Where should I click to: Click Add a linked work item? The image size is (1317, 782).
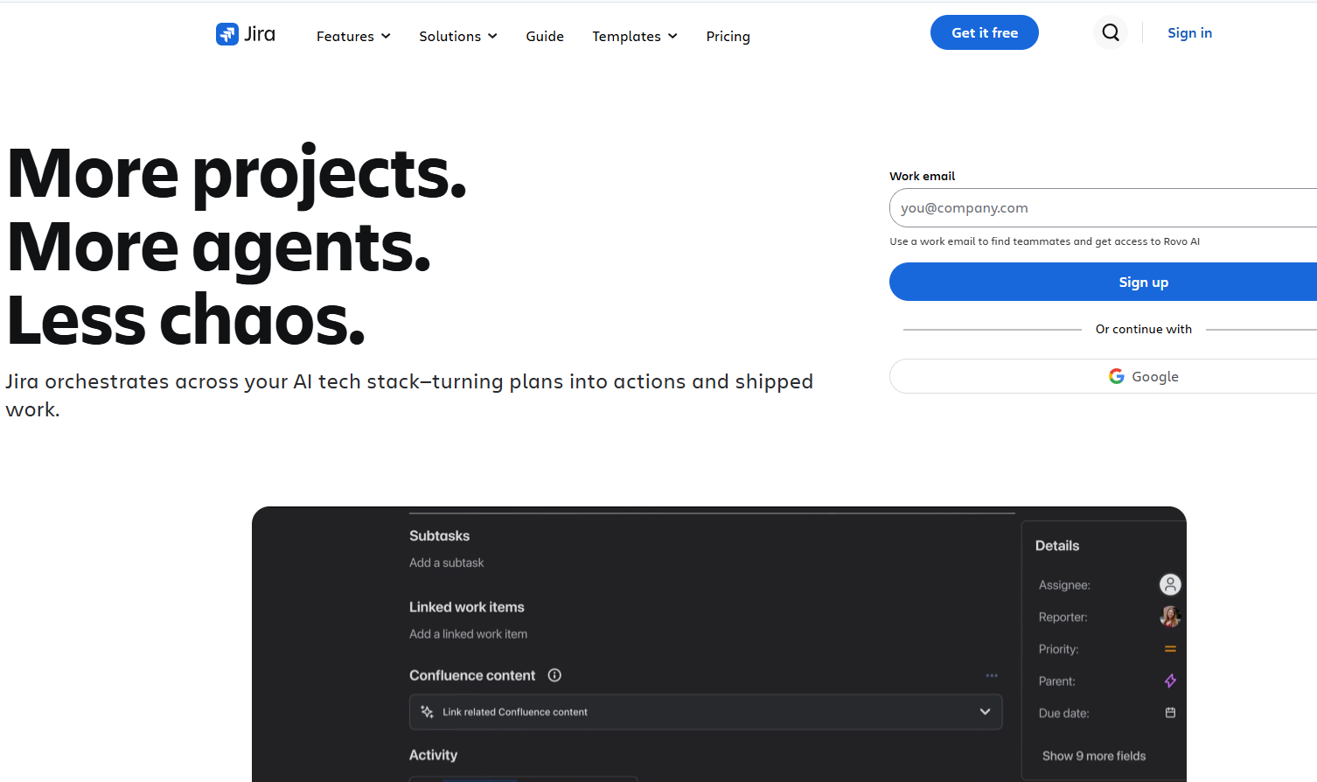[x=468, y=634]
